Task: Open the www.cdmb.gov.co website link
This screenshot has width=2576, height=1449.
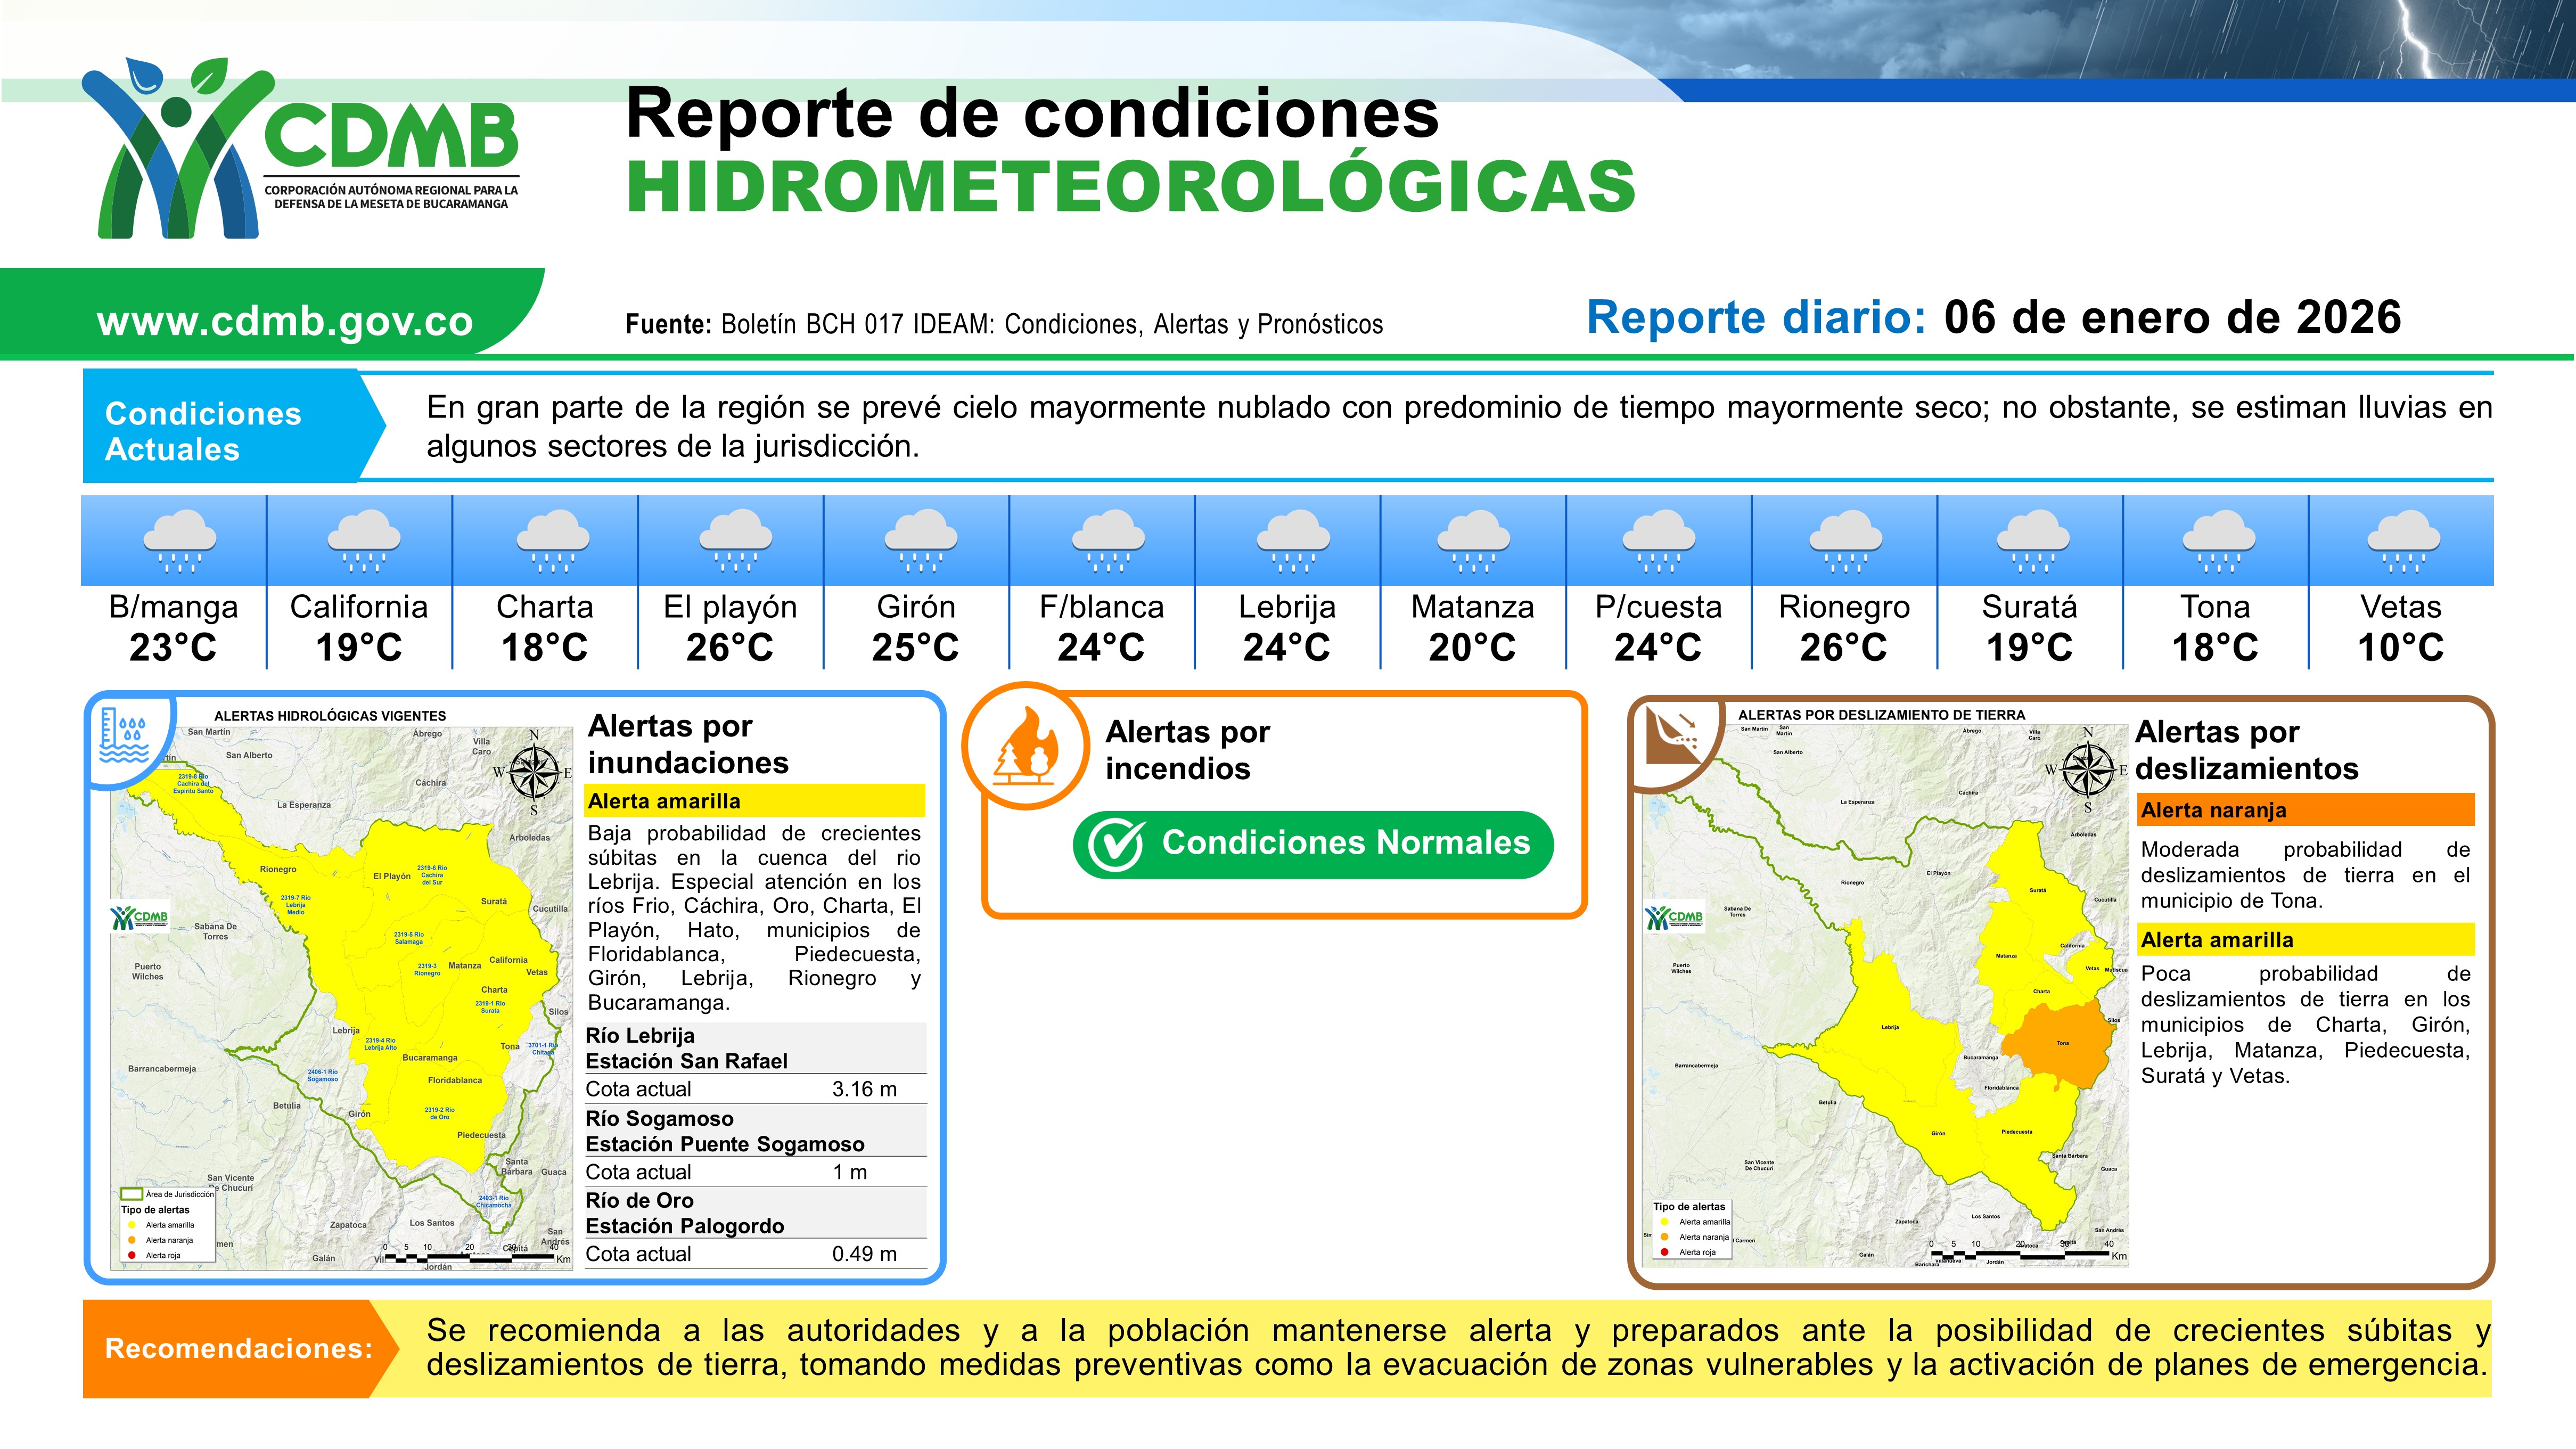Action: click(x=285, y=321)
